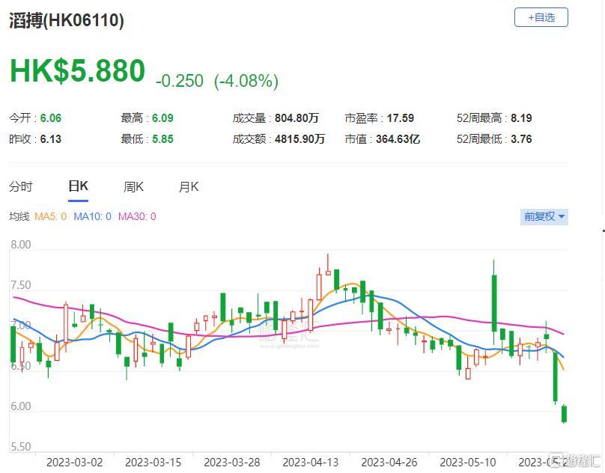Switch to the 月K monthly chart tab
605x473 pixels.
tap(188, 187)
